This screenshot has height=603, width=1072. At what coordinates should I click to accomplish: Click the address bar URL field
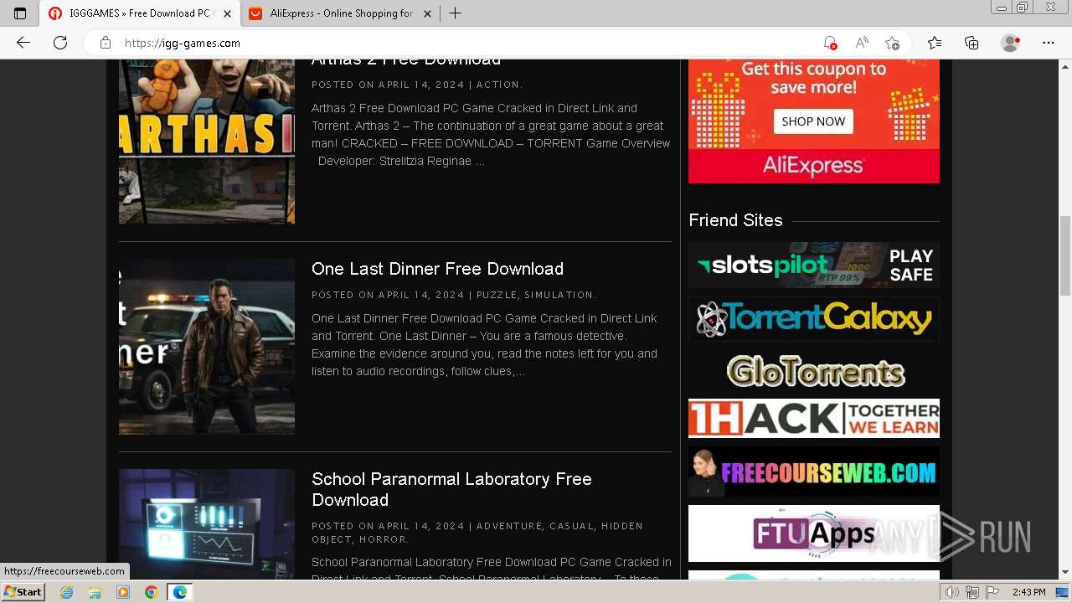469,43
